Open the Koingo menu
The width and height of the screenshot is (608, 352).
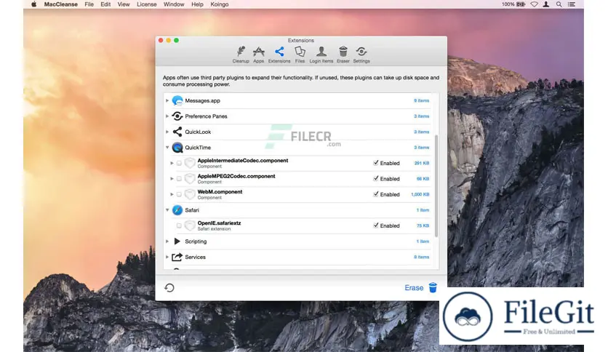(220, 4)
